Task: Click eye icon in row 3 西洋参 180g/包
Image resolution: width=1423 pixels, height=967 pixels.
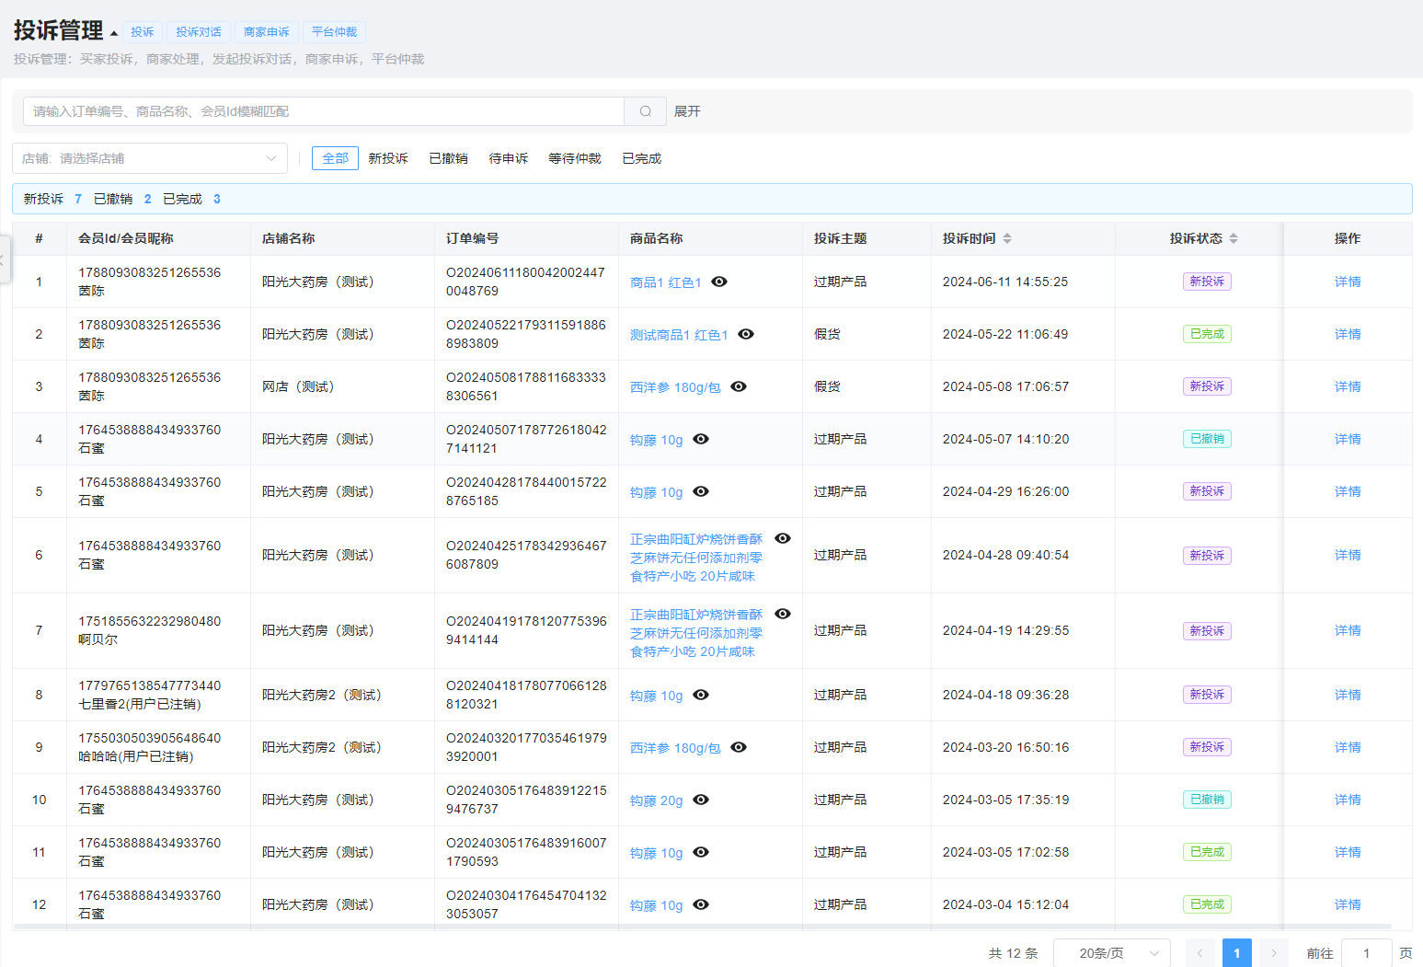Action: 739,386
